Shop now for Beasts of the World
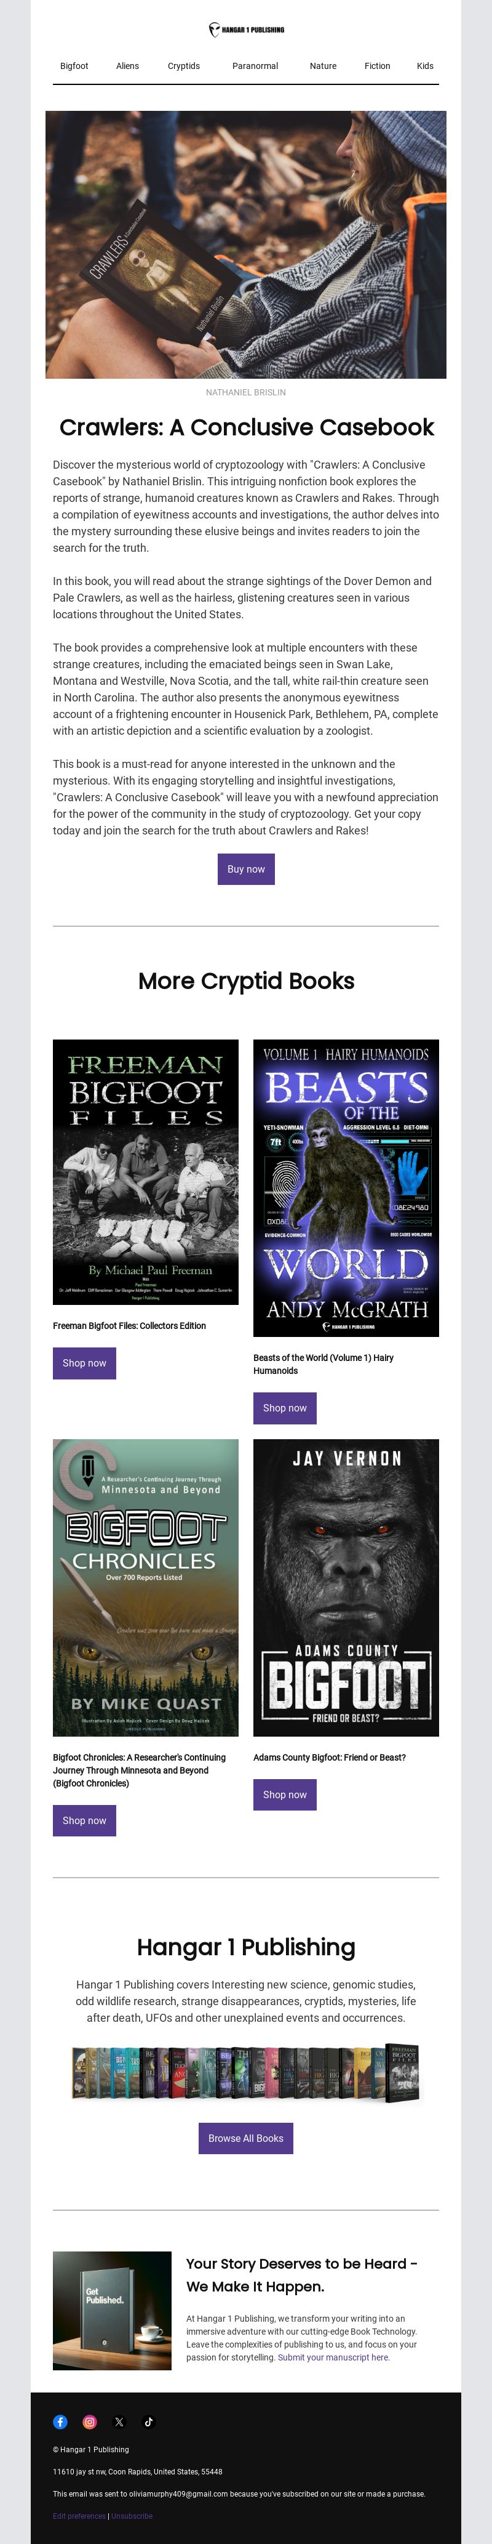492x2544 pixels. pyautogui.click(x=285, y=1408)
